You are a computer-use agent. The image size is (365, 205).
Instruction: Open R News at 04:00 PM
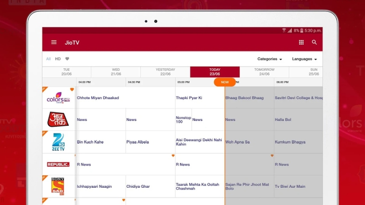click(x=126, y=164)
